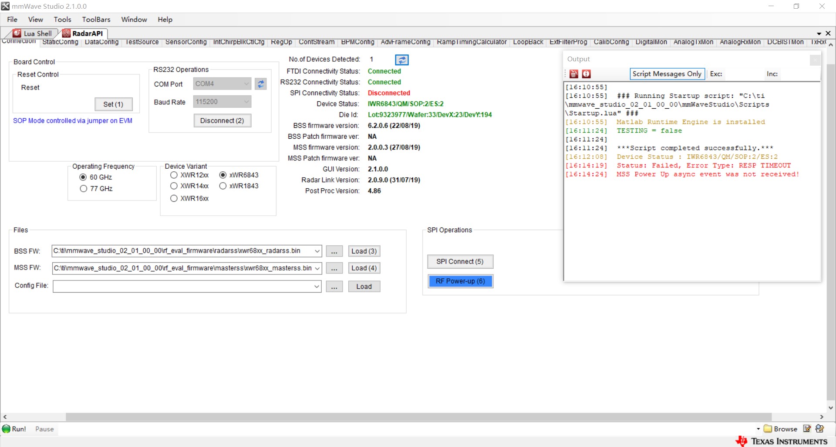Close the RadarAPI document tab

pos(828,33)
